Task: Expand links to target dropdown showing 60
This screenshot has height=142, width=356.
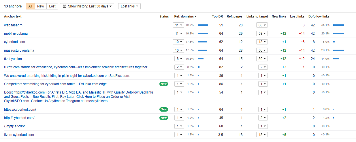Action: 262,25
